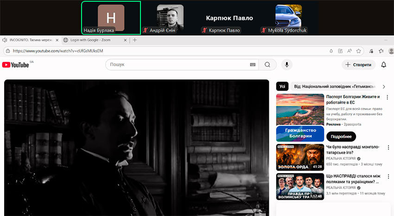Click the YouTube search input field "Пошук"
Viewport: 394px width, 216px height.
(x=178, y=65)
